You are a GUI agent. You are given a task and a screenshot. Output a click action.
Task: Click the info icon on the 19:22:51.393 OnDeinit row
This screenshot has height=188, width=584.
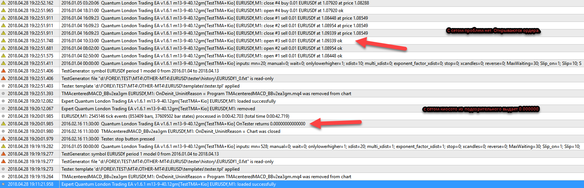[x=3, y=93]
